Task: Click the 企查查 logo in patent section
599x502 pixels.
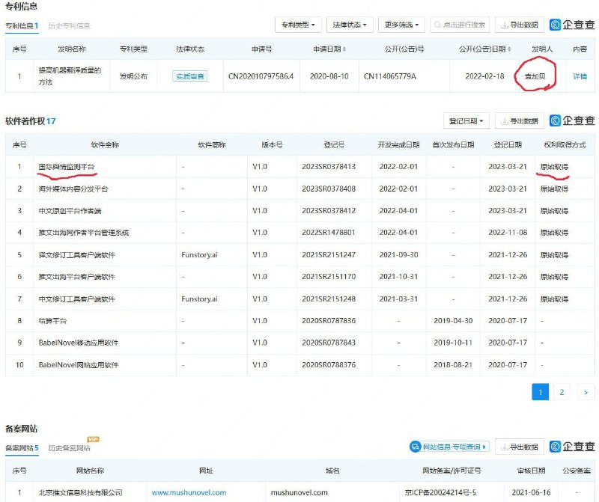Action: point(572,25)
